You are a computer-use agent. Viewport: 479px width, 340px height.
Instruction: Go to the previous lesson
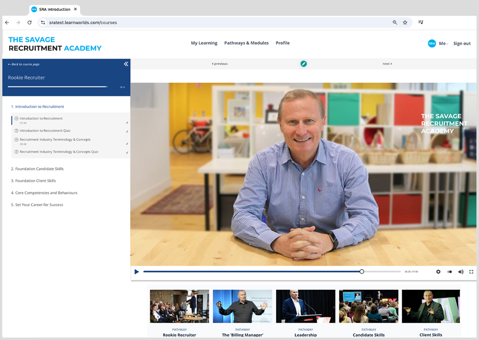220,64
